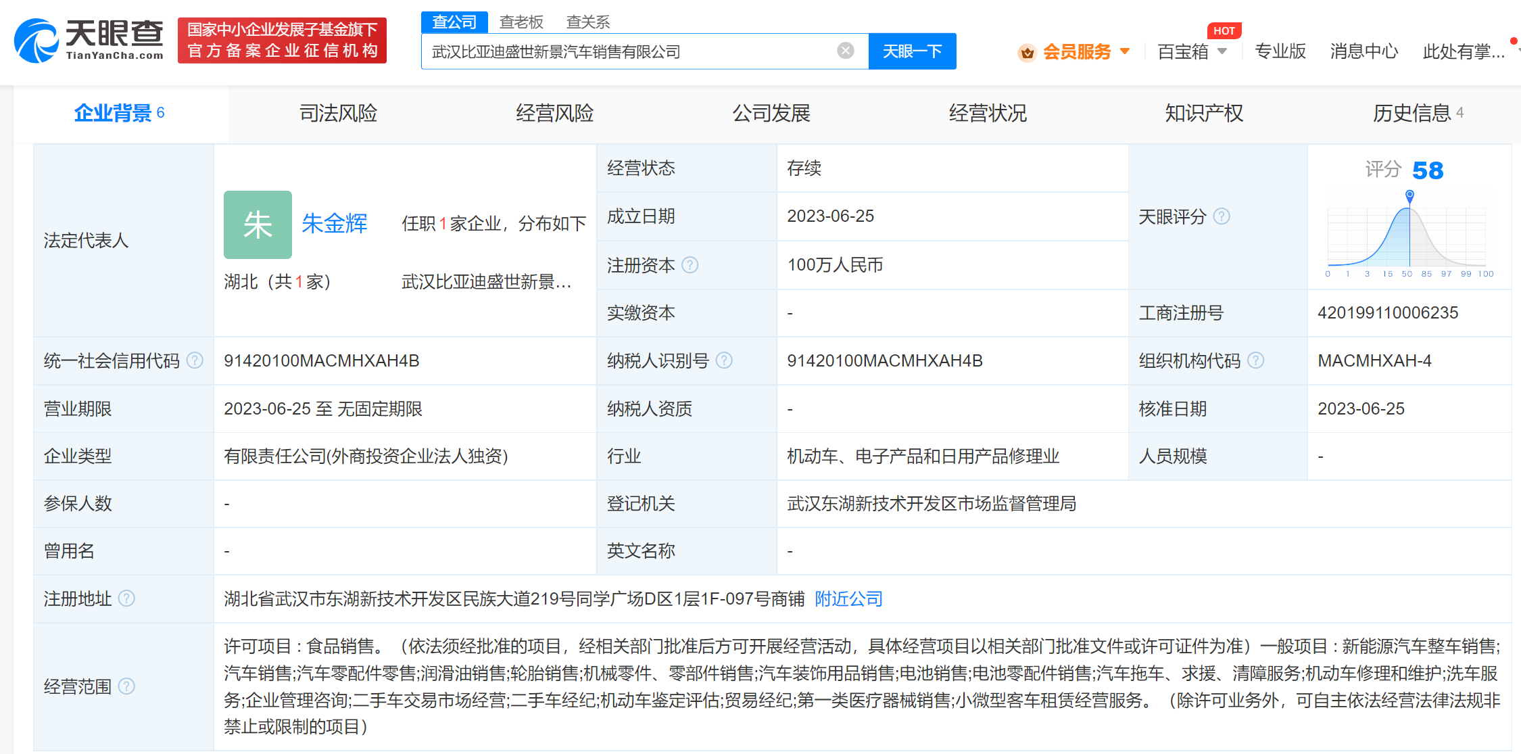The image size is (1521, 754).
Task: Click the score value 58
Action: coord(1428,170)
